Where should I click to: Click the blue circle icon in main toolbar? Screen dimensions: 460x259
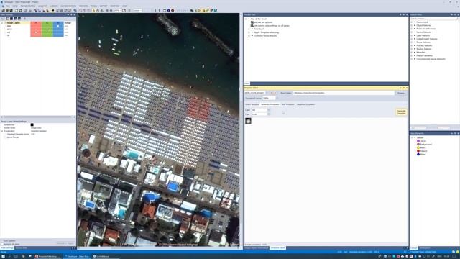pos(168,10)
